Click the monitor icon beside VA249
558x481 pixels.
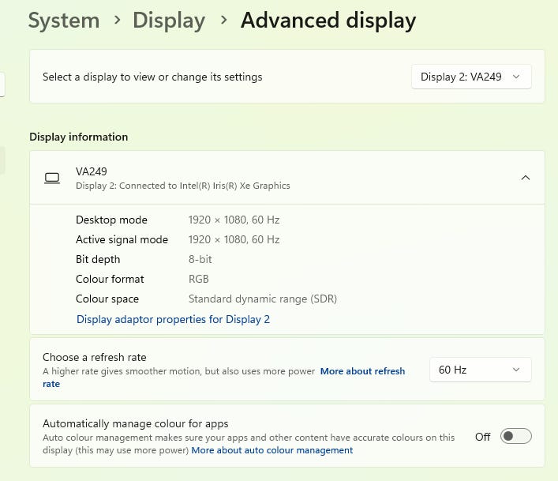[52, 178]
